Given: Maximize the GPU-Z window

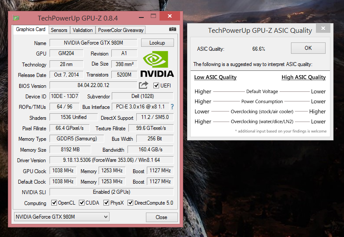Looking at the screenshot, I should [x=153, y=16].
